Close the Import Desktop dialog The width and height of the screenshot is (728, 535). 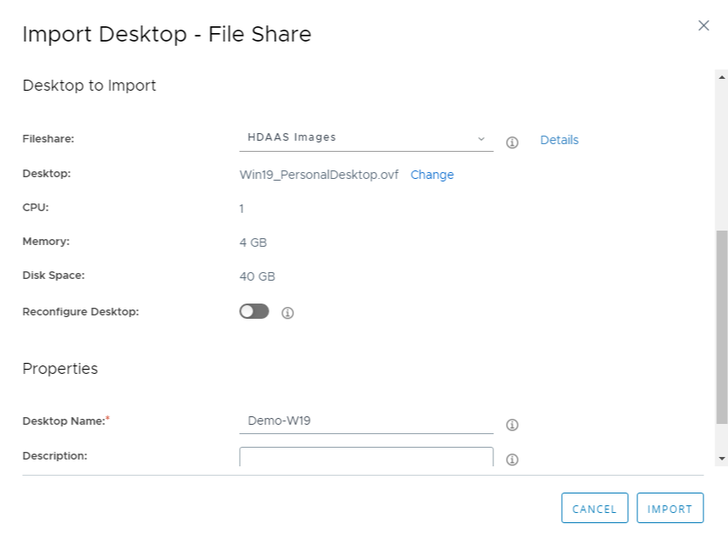pyautogui.click(x=703, y=25)
